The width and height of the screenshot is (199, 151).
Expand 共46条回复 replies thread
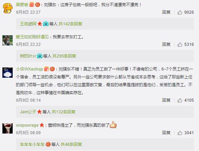71,144
